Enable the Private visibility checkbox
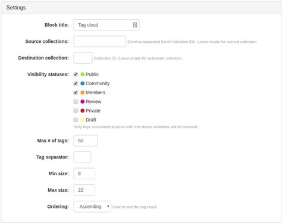282x224 pixels. pos(76,111)
